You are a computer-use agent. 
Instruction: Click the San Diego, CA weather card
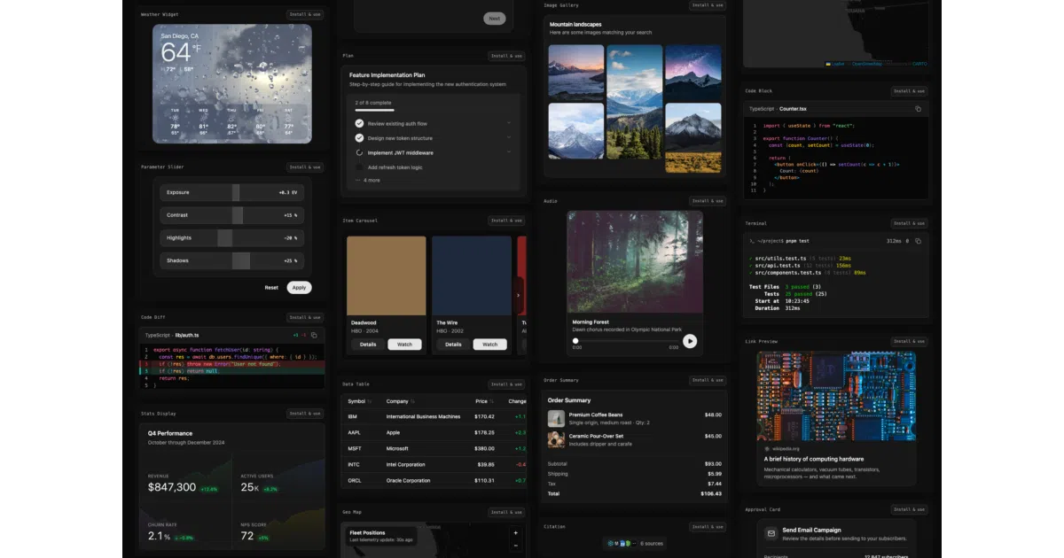pos(232,83)
